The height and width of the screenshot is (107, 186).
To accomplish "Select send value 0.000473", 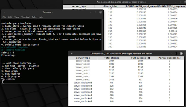I will 141,43.
